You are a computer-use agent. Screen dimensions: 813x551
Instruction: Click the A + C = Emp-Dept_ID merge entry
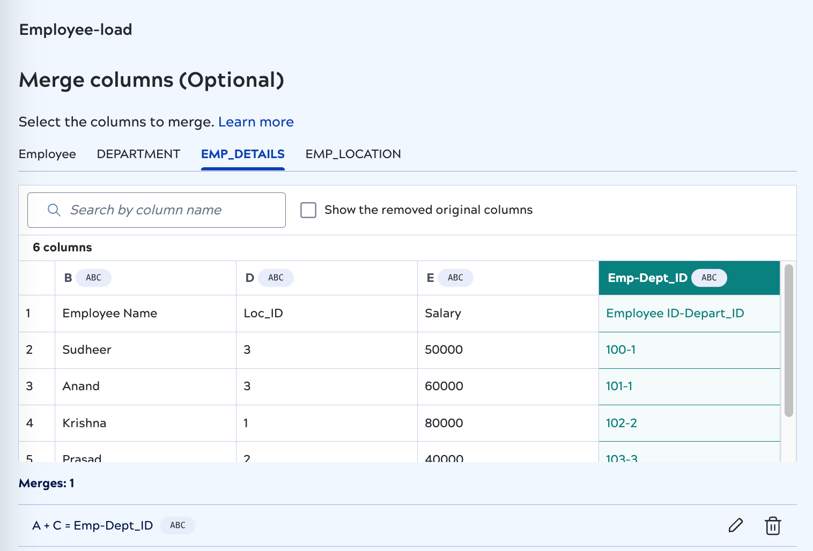click(x=93, y=525)
